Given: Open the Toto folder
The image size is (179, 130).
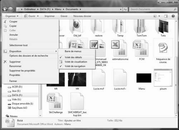Looking at the screenshot, I should (x=163, y=28).
